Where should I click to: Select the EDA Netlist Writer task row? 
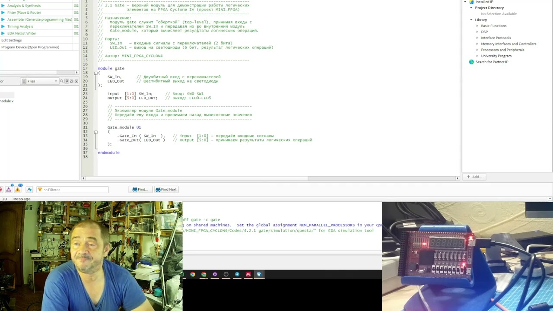(x=39, y=33)
